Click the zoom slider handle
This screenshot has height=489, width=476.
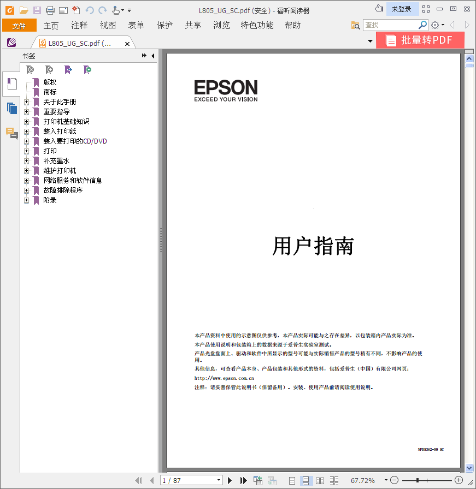click(x=418, y=480)
